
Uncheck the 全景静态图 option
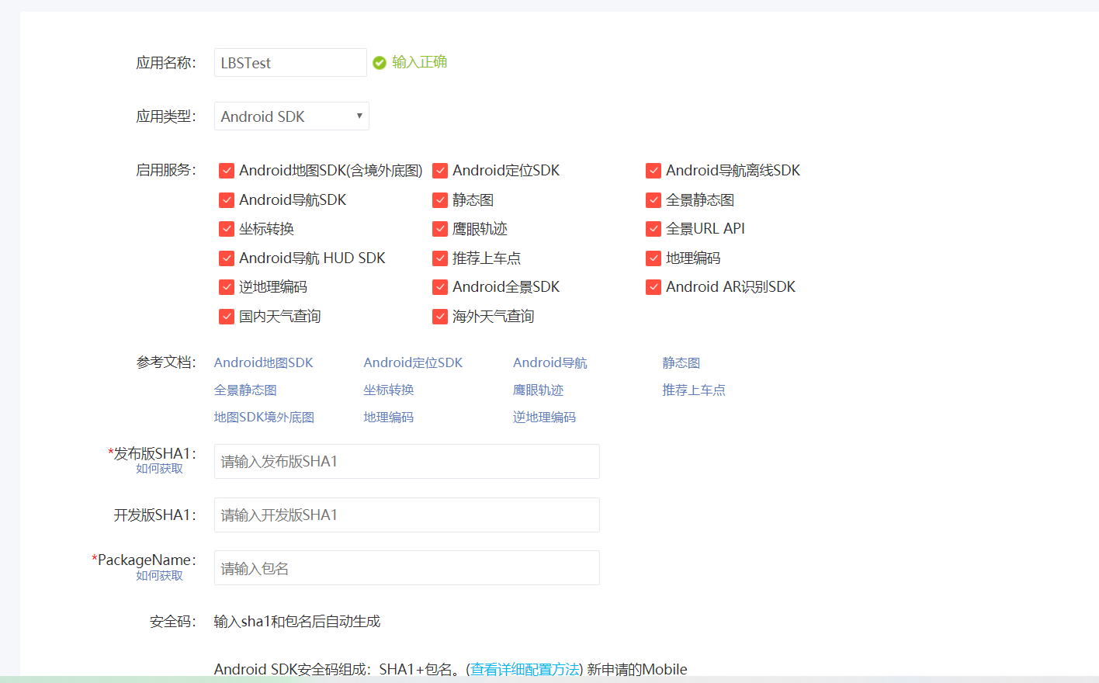coord(653,199)
